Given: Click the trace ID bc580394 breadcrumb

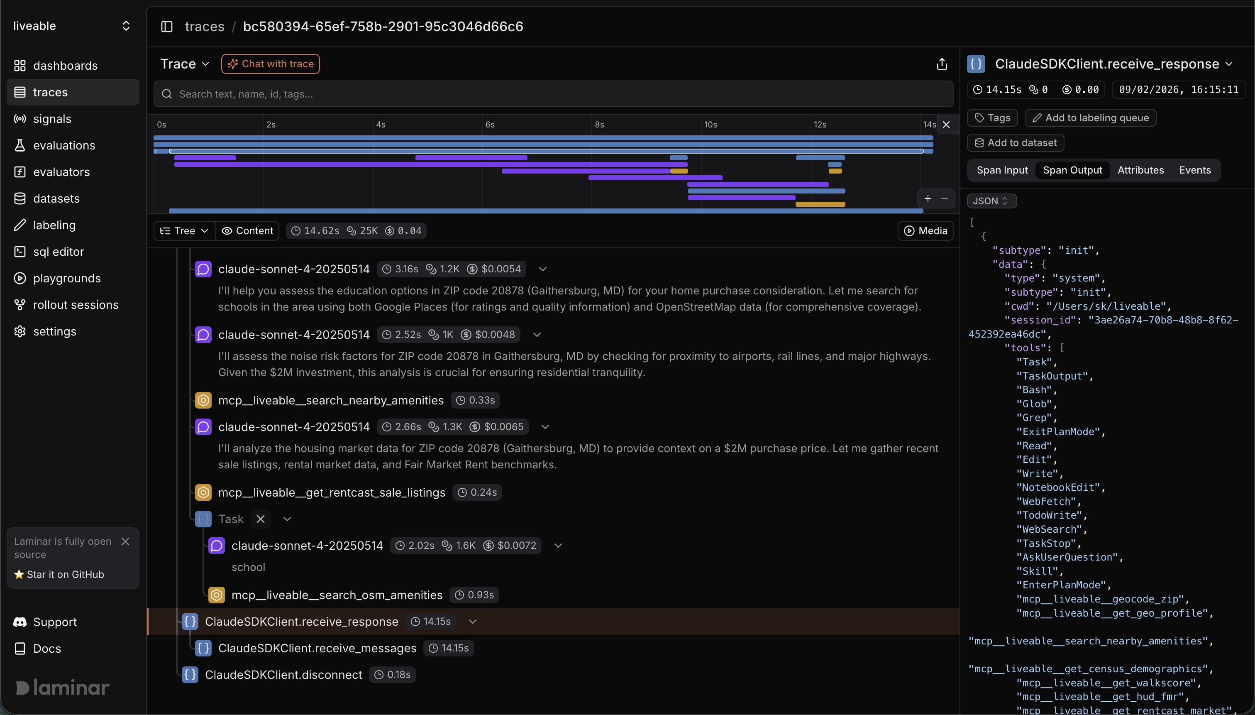Looking at the screenshot, I should click(x=383, y=27).
